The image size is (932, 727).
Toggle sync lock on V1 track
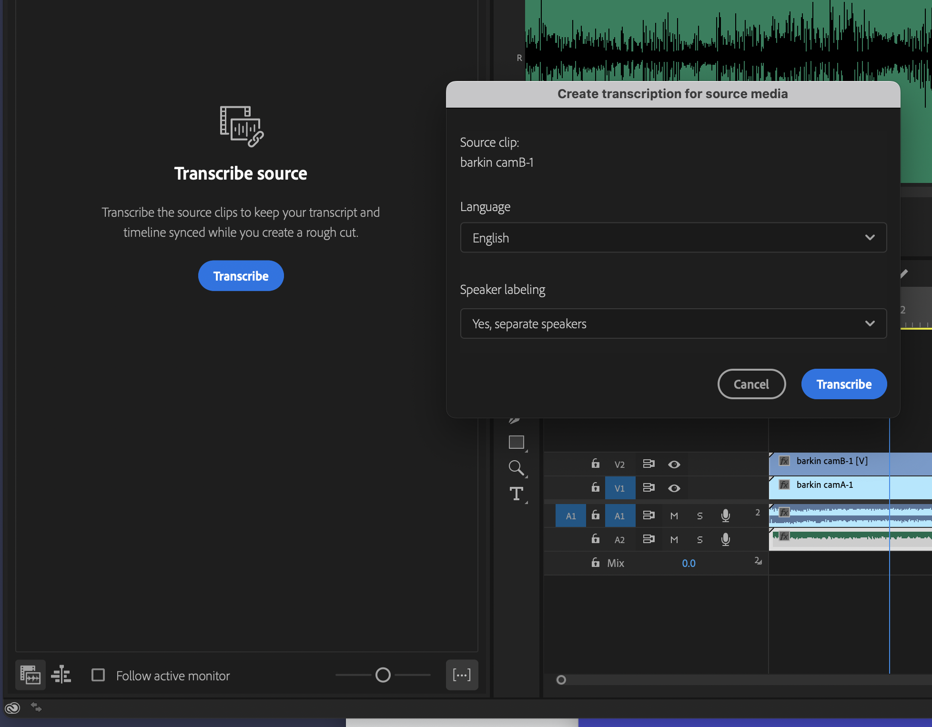click(x=648, y=488)
